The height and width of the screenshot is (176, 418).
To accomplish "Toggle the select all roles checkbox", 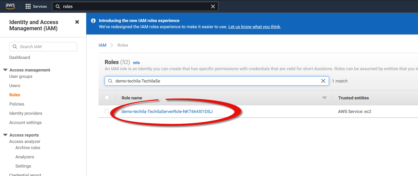I will pyautogui.click(x=107, y=98).
